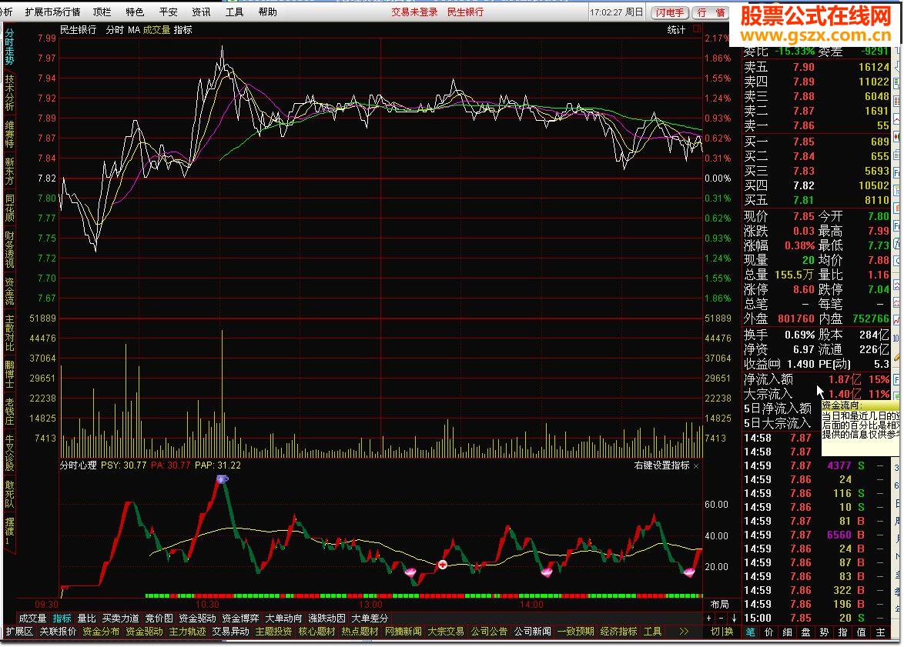Image resolution: width=904 pixels, height=647 pixels.
Task: Click the 行情 button at top
Action: point(711,12)
